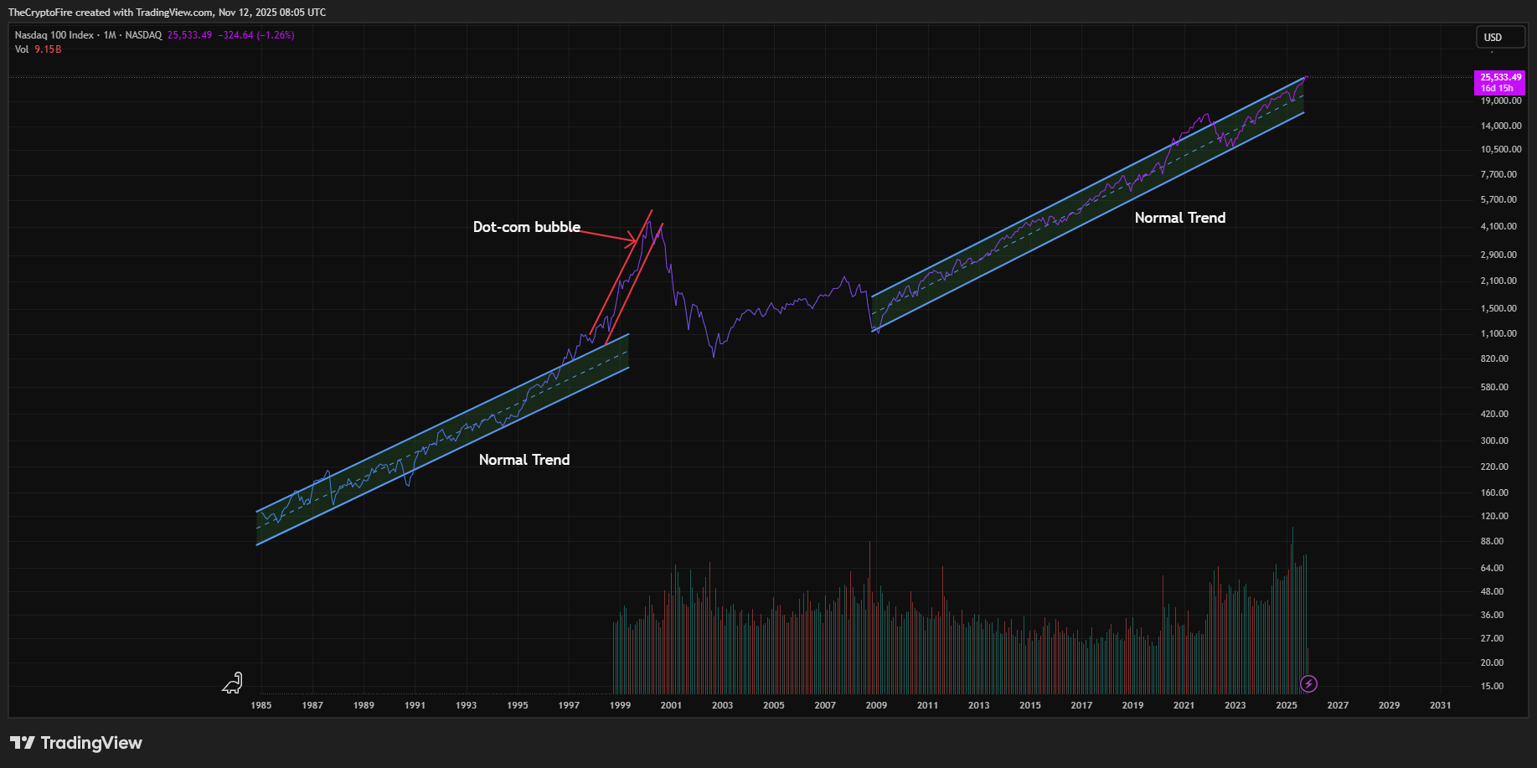Click the 1987 label on the time axis

pyautogui.click(x=312, y=705)
